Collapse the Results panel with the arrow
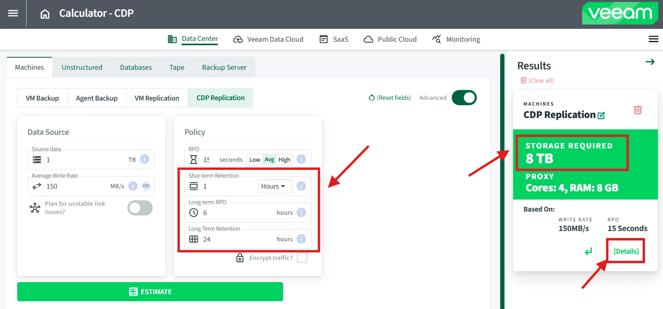The image size is (663, 309). coord(650,62)
